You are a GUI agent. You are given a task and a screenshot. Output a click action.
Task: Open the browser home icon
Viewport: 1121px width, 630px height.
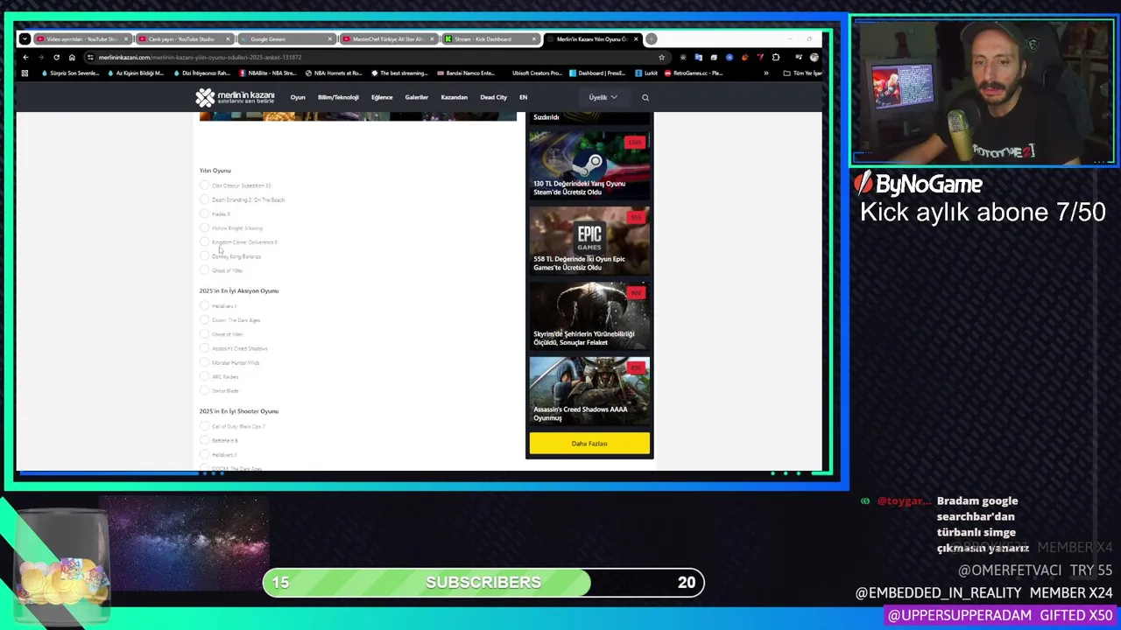pyautogui.click(x=72, y=57)
